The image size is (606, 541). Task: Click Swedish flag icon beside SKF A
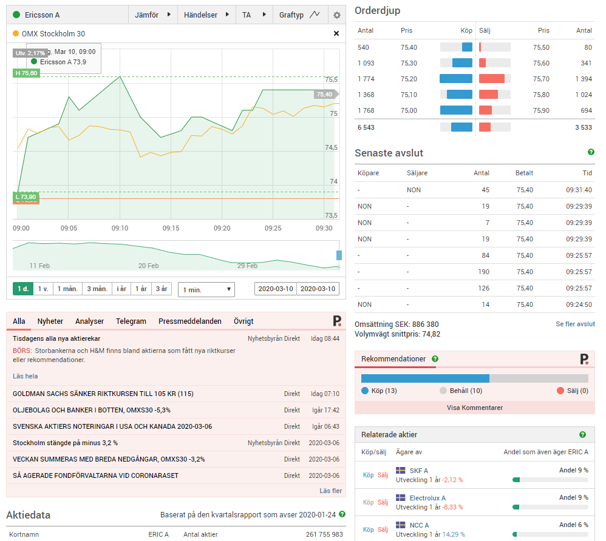click(x=401, y=471)
